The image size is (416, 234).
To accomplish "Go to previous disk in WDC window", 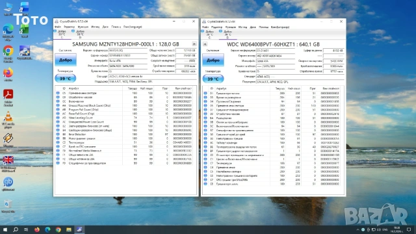I will point(205,44).
